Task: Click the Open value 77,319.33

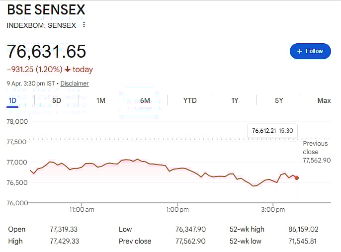Action: click(x=64, y=229)
